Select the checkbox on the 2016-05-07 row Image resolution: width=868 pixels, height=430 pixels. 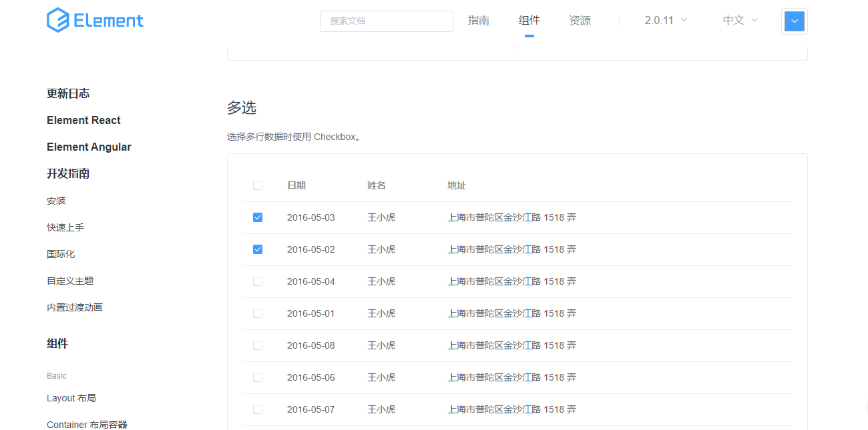(258, 409)
